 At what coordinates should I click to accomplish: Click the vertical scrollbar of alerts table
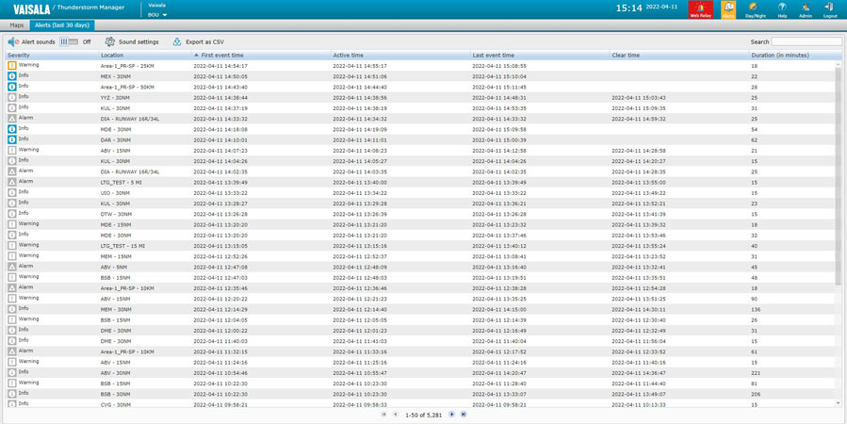pyautogui.click(x=839, y=188)
